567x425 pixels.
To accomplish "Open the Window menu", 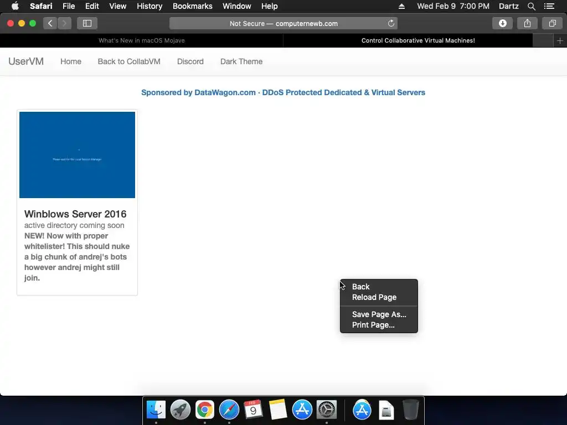I will click(236, 6).
